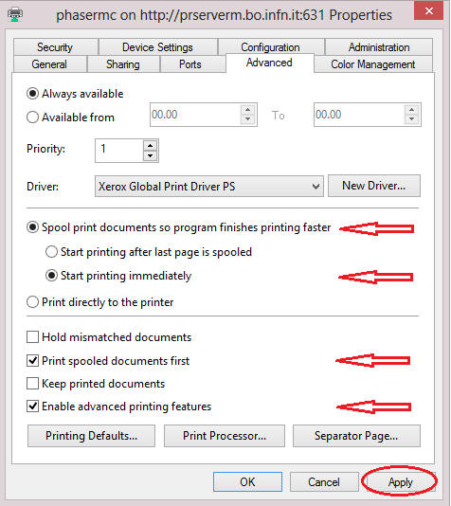Viewport: 451px width, 506px height.
Task: Enable Hold mismatched documents checkbox
Action: 32,337
